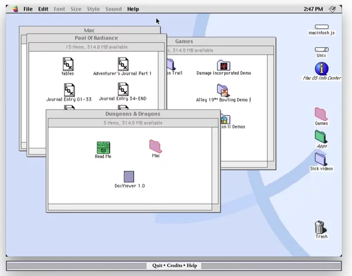Click the Credits link in bottom bar
Viewport: 352px width, 276px height.
(x=175, y=266)
